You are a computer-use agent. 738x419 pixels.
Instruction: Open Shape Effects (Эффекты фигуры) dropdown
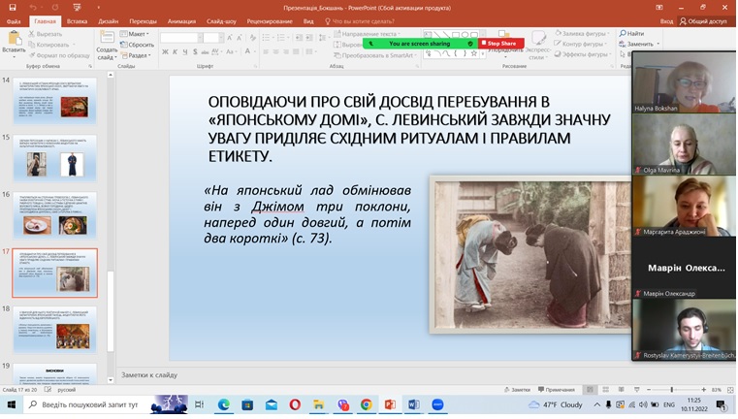582,54
